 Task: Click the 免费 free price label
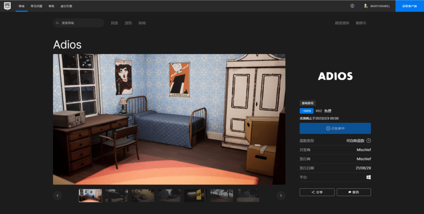328,111
